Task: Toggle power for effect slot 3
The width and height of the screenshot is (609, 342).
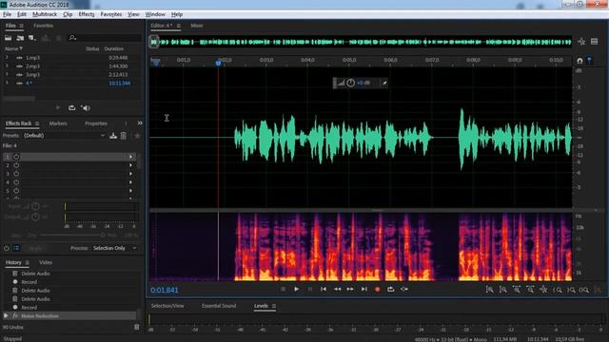Action: click(16, 174)
